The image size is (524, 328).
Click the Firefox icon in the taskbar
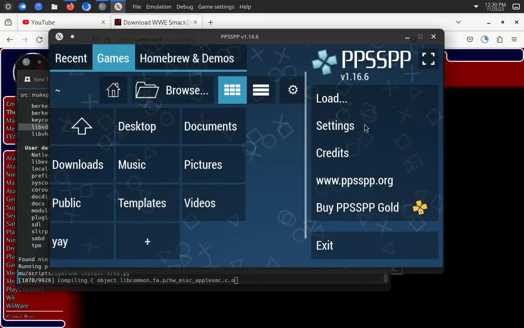click(70, 7)
